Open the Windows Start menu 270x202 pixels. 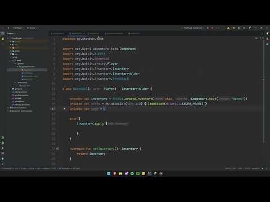click(109, 173)
